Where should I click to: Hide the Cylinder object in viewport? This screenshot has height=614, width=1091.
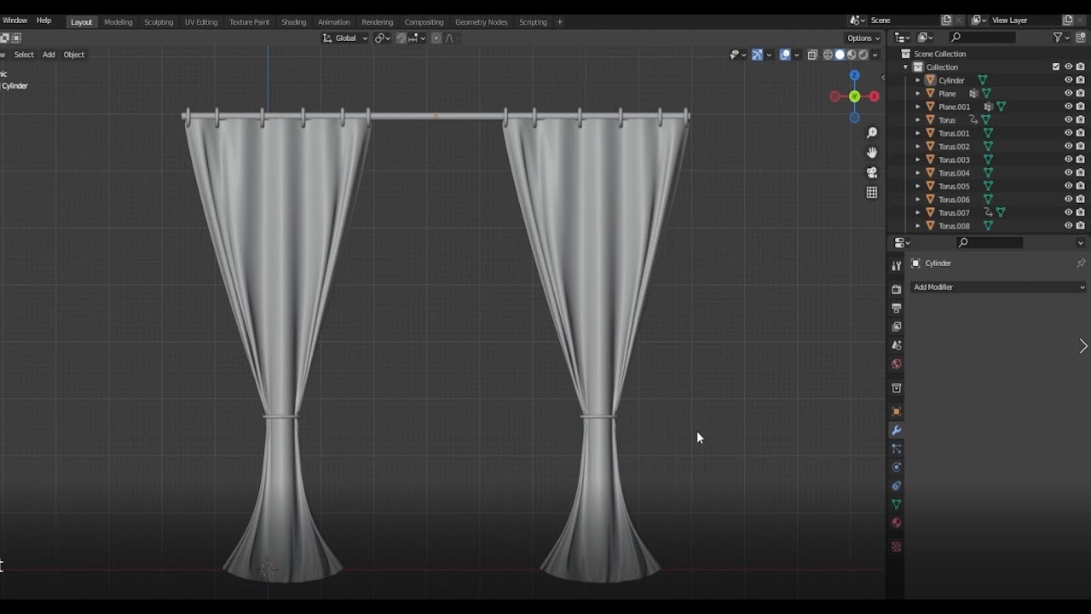1068,80
